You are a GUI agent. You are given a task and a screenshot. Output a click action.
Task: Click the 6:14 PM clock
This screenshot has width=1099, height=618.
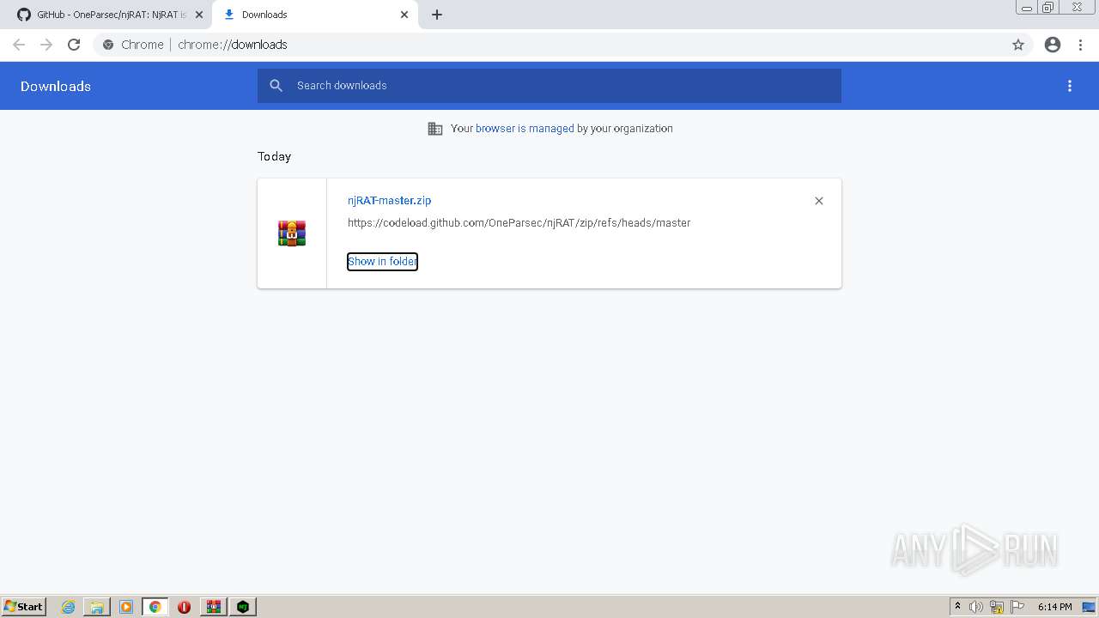1054,607
